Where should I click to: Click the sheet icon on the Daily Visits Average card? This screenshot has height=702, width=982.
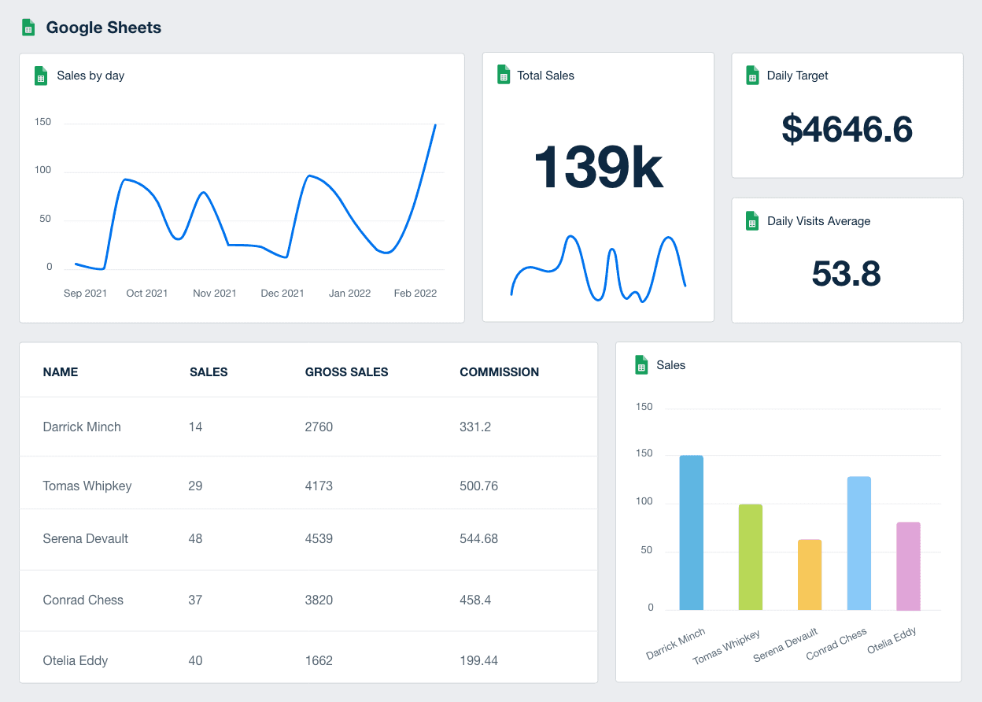(751, 220)
